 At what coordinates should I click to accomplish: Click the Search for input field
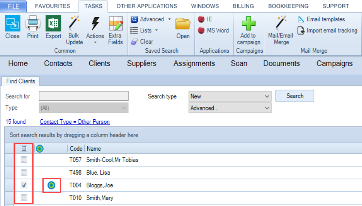point(84,96)
